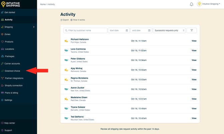Click the end date calendar icon
224x134 pixels.
[149, 30]
